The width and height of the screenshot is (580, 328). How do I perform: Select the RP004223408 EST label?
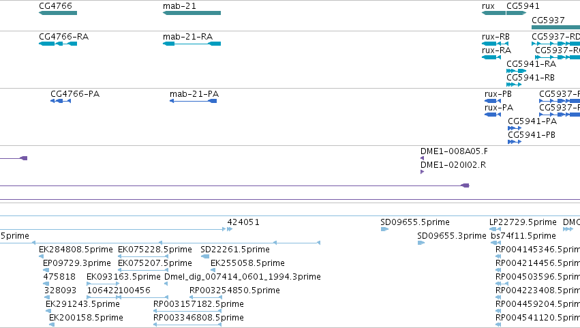click(538, 290)
